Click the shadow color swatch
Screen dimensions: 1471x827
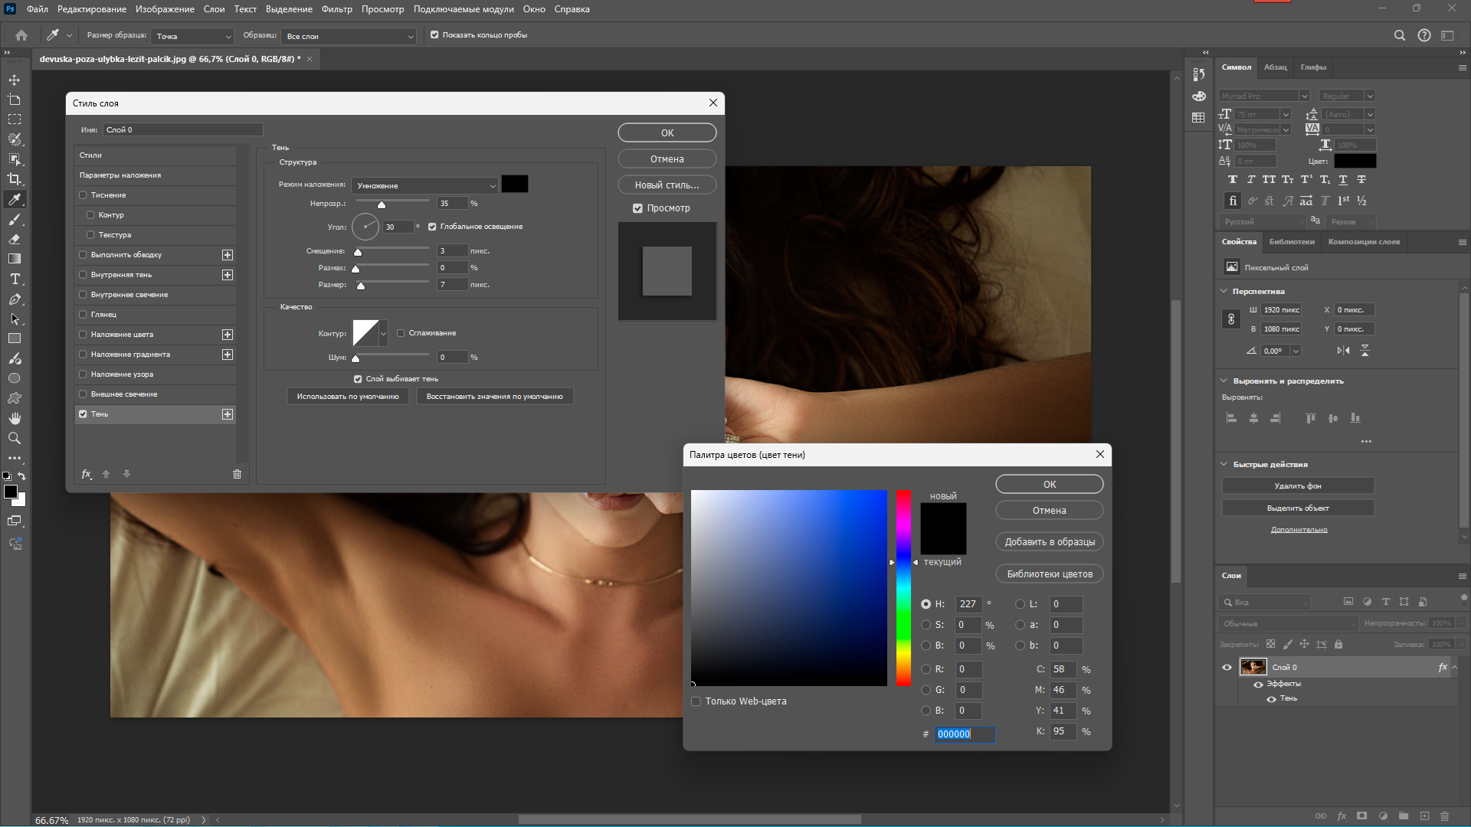[514, 185]
